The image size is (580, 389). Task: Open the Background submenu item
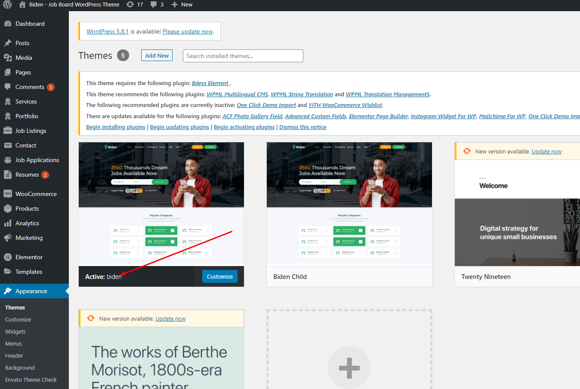[20, 368]
